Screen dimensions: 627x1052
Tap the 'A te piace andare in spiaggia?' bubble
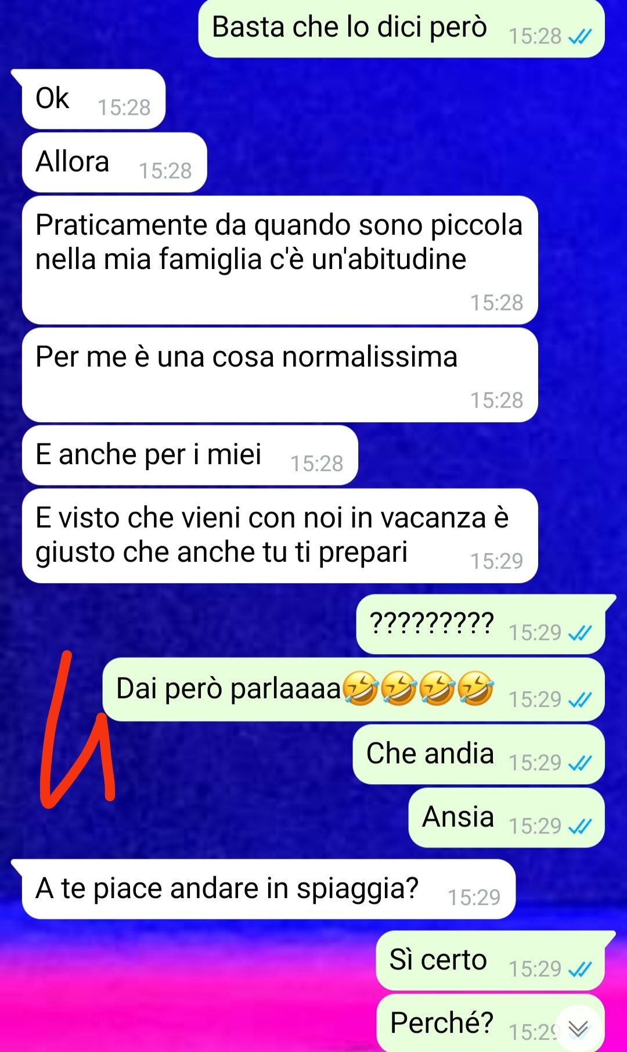click(x=268, y=889)
